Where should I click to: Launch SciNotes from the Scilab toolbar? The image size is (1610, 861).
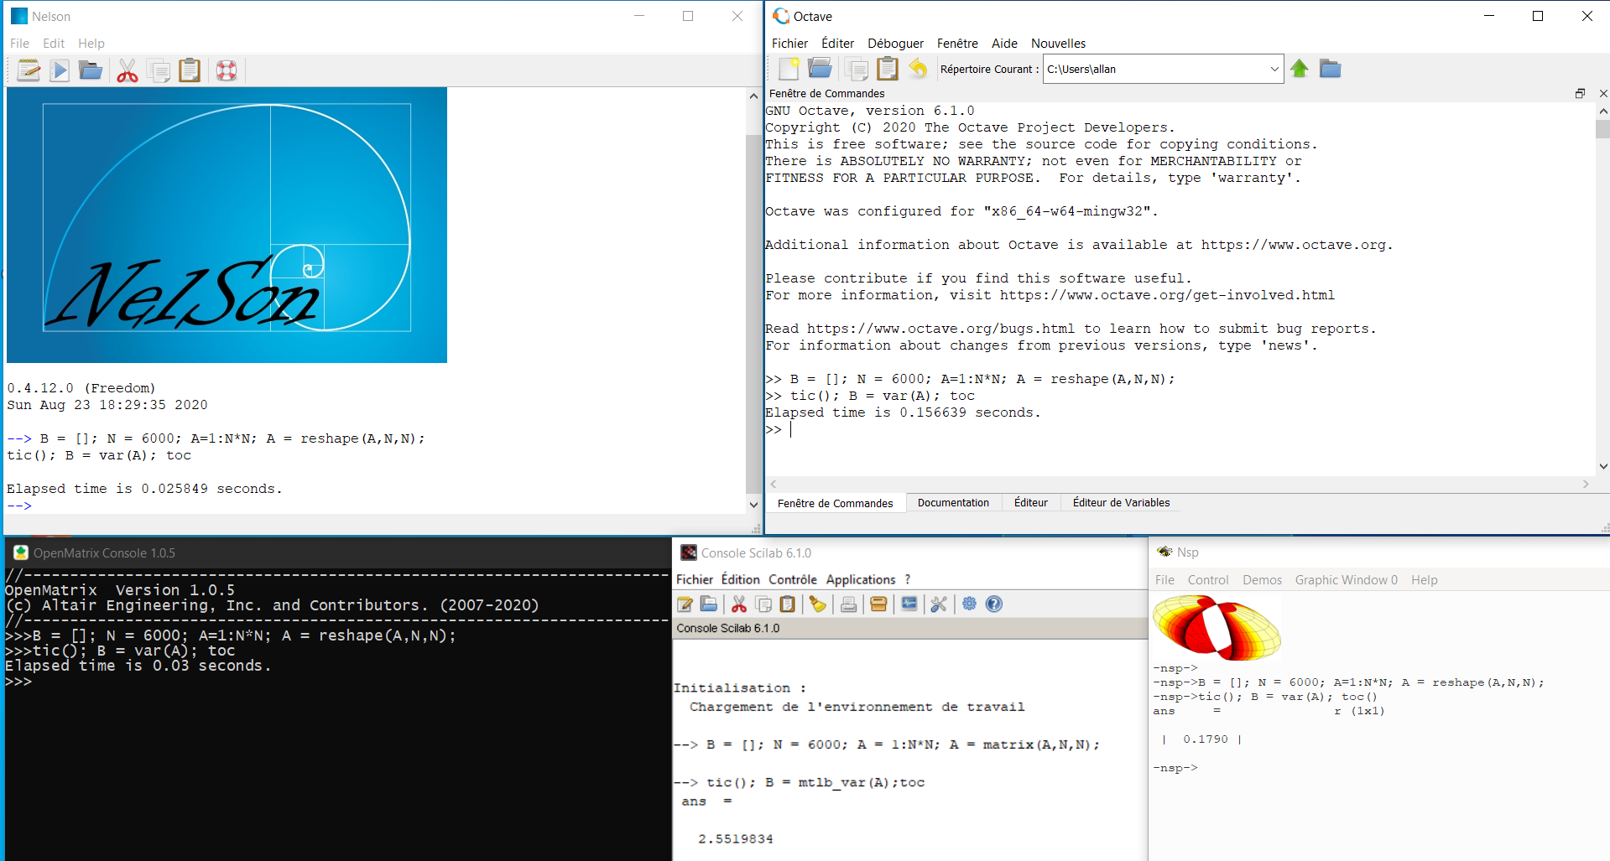[685, 604]
